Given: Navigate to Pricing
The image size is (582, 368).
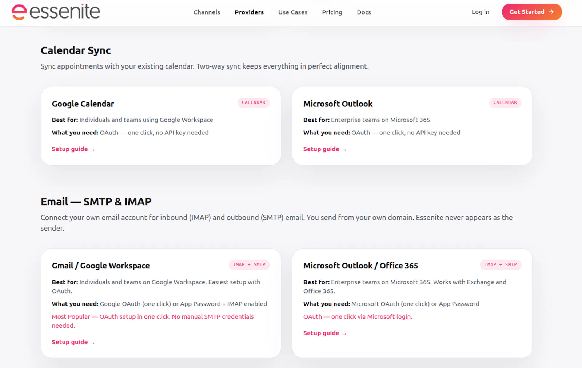Looking at the screenshot, I should click(332, 12).
